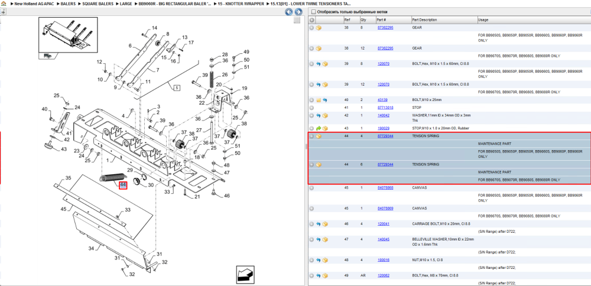The height and width of the screenshot is (286, 591).
Task: Select callout number 35 in diagram
Action: [x=68, y=178]
